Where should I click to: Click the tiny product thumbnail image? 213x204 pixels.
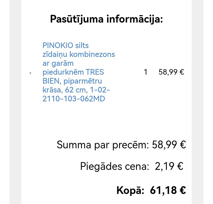pos(30,73)
